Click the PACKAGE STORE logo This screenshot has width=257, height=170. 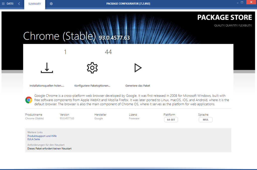coord(225,17)
